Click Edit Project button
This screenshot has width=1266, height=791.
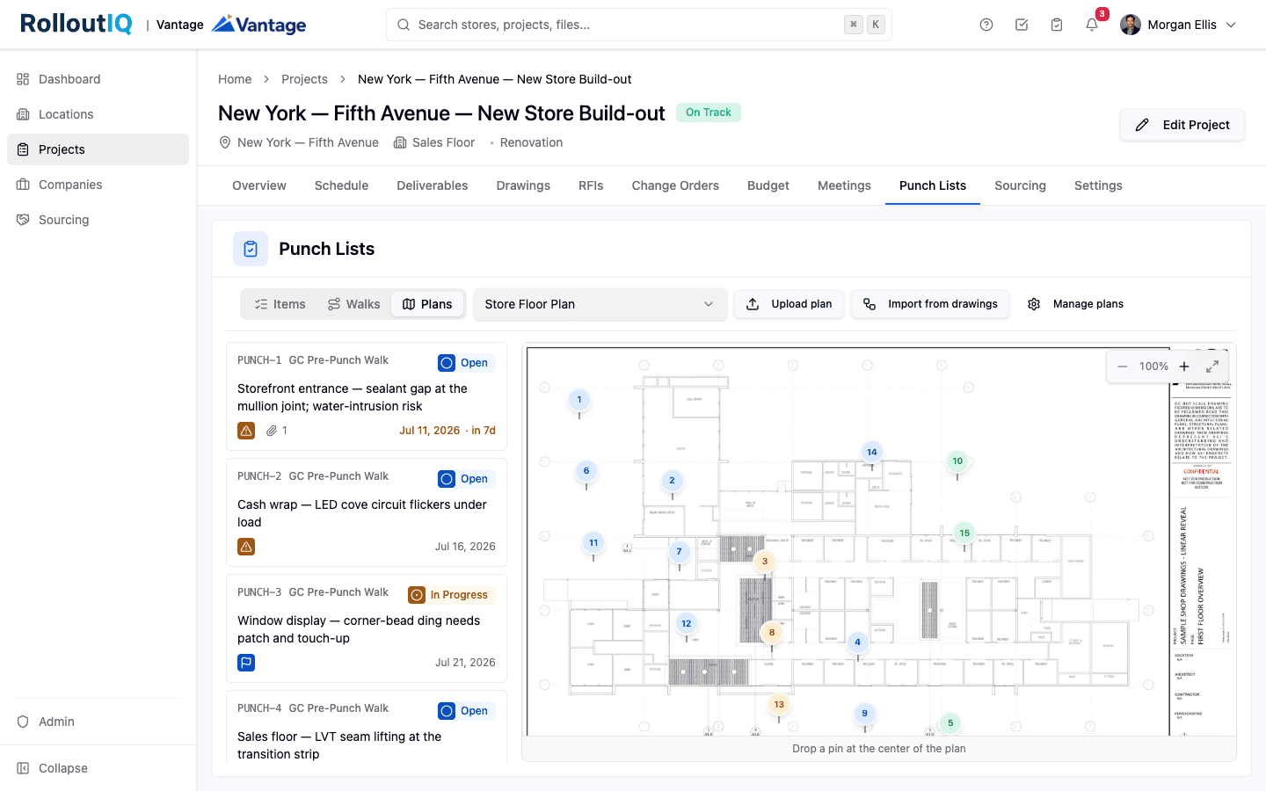click(1182, 125)
